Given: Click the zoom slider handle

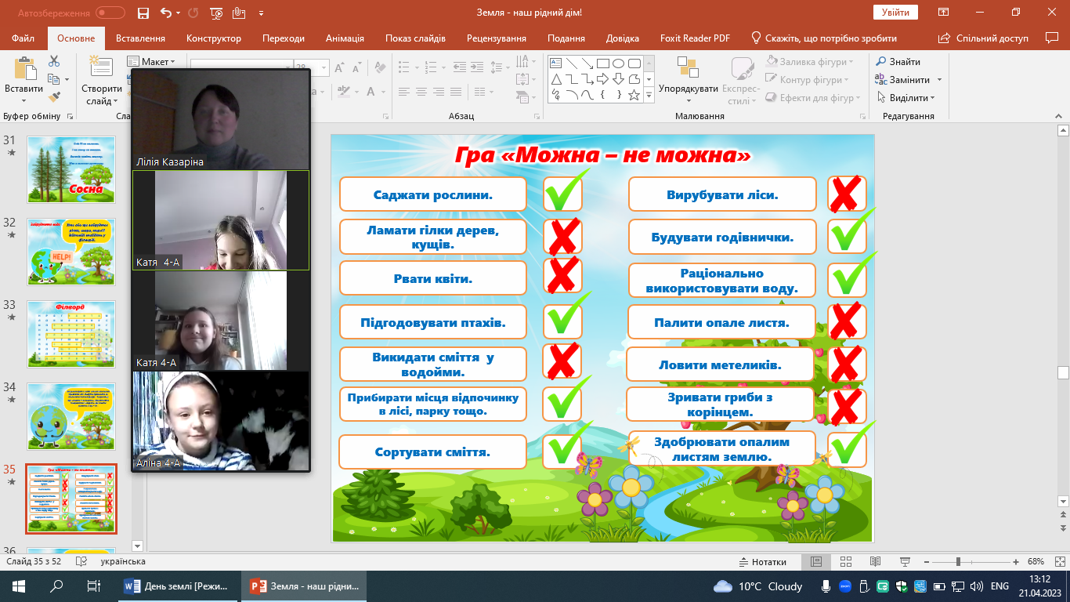Looking at the screenshot, I should coord(958,562).
